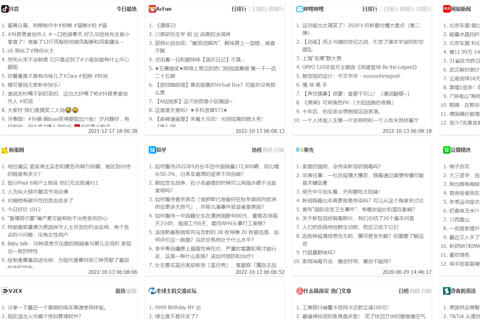
Task: Open 哔哩哔哩 entry OPPO S10非官方主题曲
Action: point(360,67)
